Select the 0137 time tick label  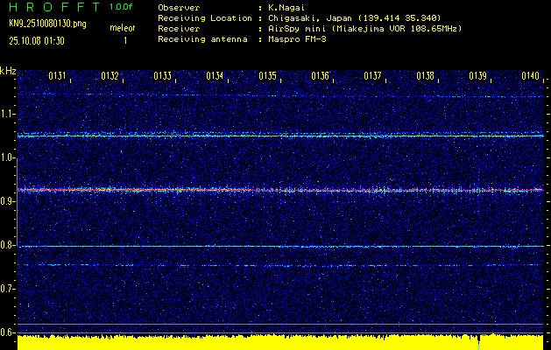[373, 77]
